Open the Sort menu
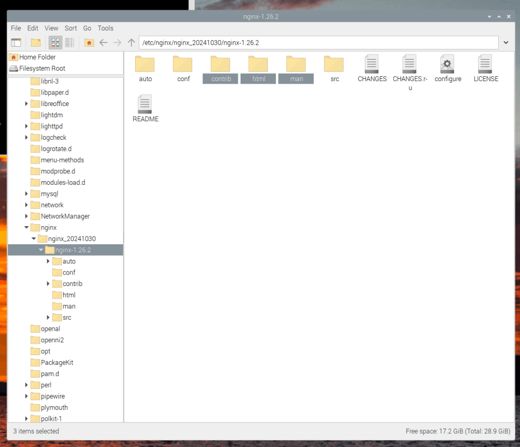 pyautogui.click(x=71, y=28)
